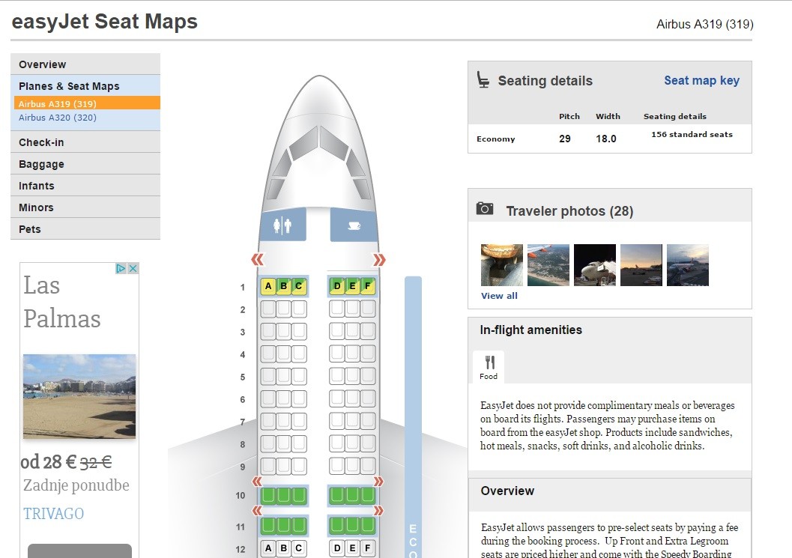Select yellow seat 1A
The width and height of the screenshot is (792, 558).
click(268, 286)
